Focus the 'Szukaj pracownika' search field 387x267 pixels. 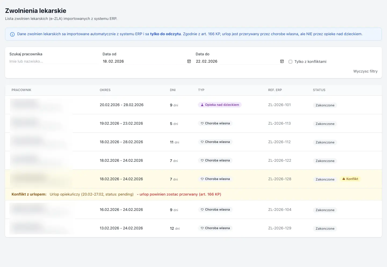(54, 61)
